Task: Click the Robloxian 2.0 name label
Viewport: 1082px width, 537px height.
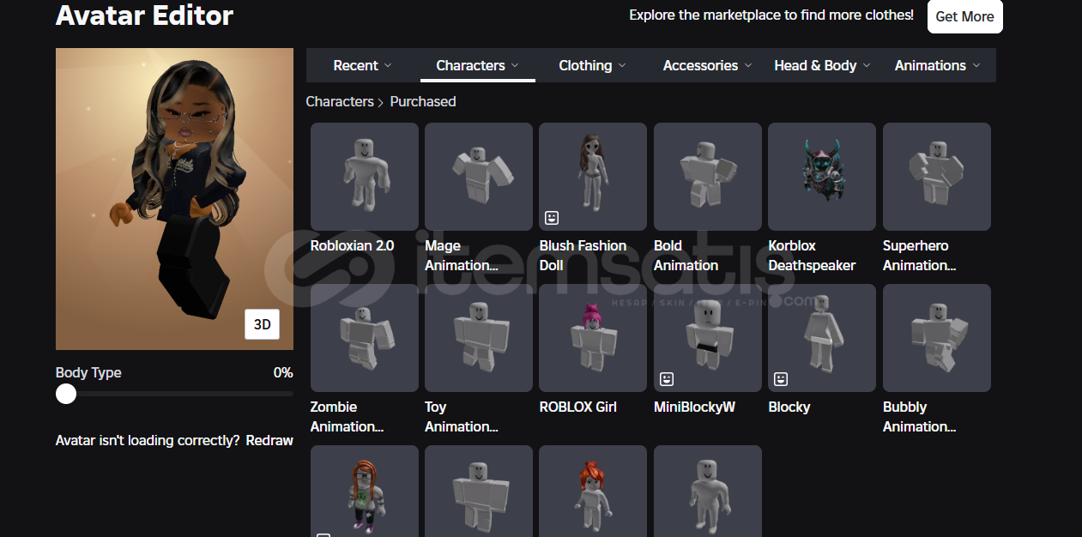Action: (353, 245)
